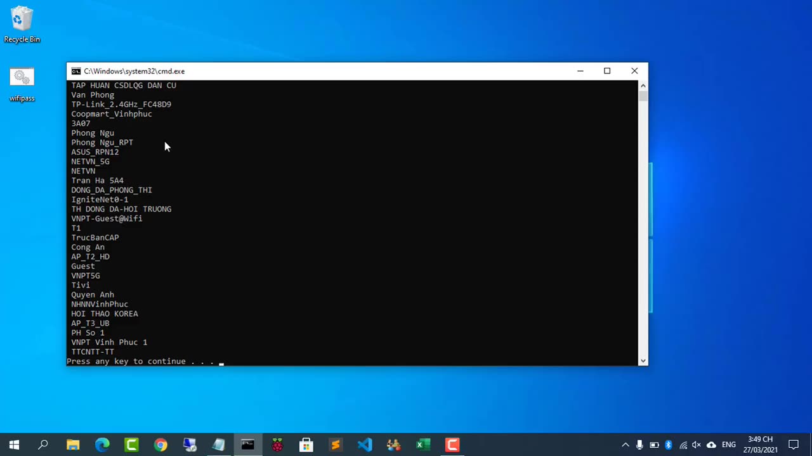Click the TAP HUAN CSDLQG DAN CU line

click(x=124, y=85)
